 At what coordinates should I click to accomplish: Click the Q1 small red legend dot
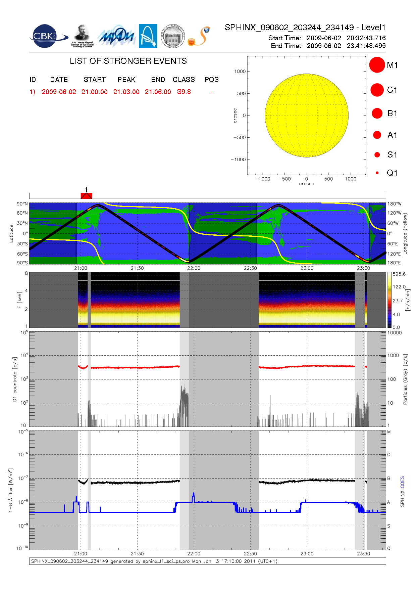tap(377, 173)
